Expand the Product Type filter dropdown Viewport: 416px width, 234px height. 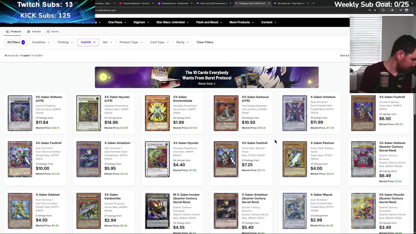pos(131,42)
